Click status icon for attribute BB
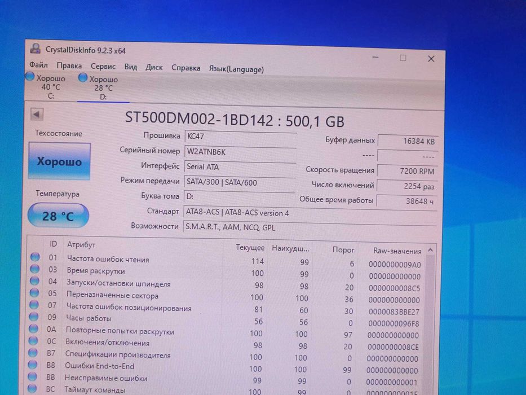Screen dimensions: 526x395 point(32,376)
